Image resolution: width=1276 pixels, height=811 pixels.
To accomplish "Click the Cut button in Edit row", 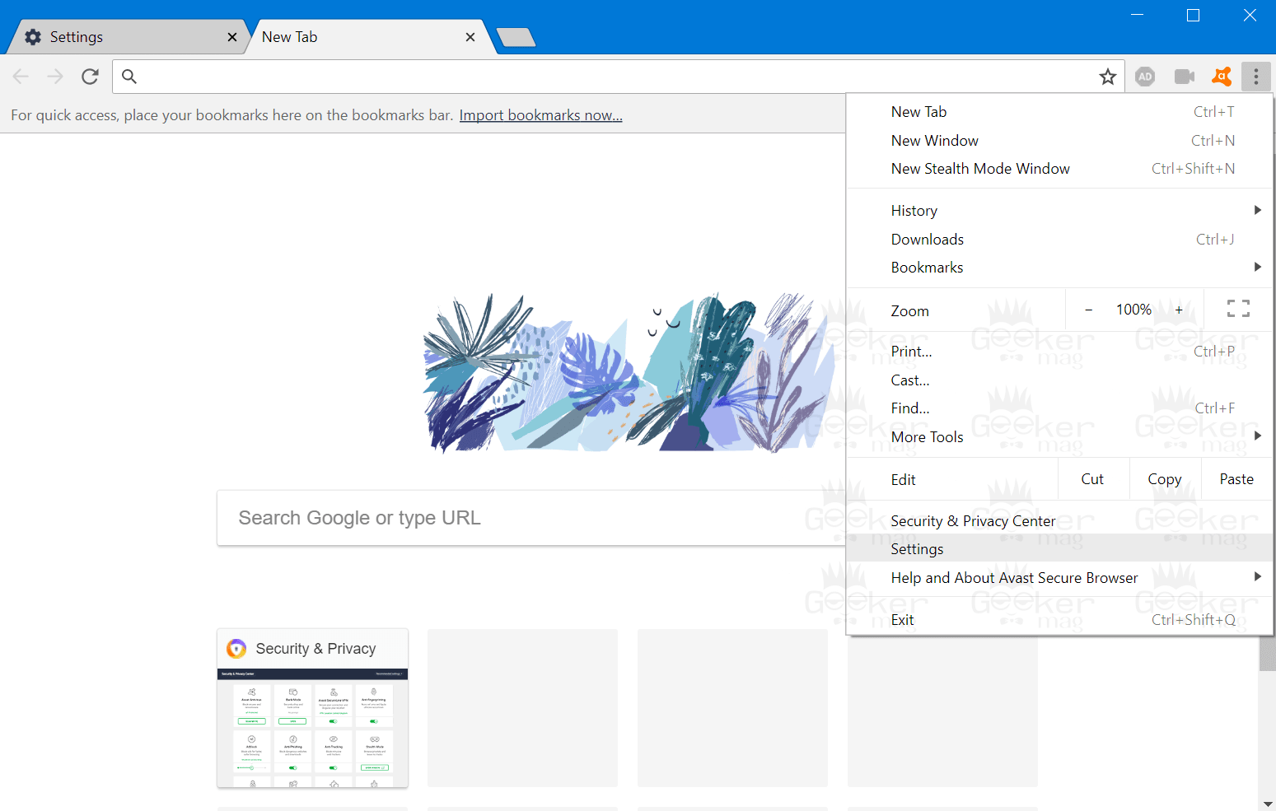I will click(x=1093, y=479).
